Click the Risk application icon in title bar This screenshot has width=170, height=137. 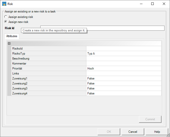click(x=4, y=4)
